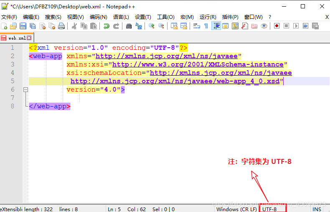Click the Play macro icon
The image size is (330, 212).
(x=296, y=26)
